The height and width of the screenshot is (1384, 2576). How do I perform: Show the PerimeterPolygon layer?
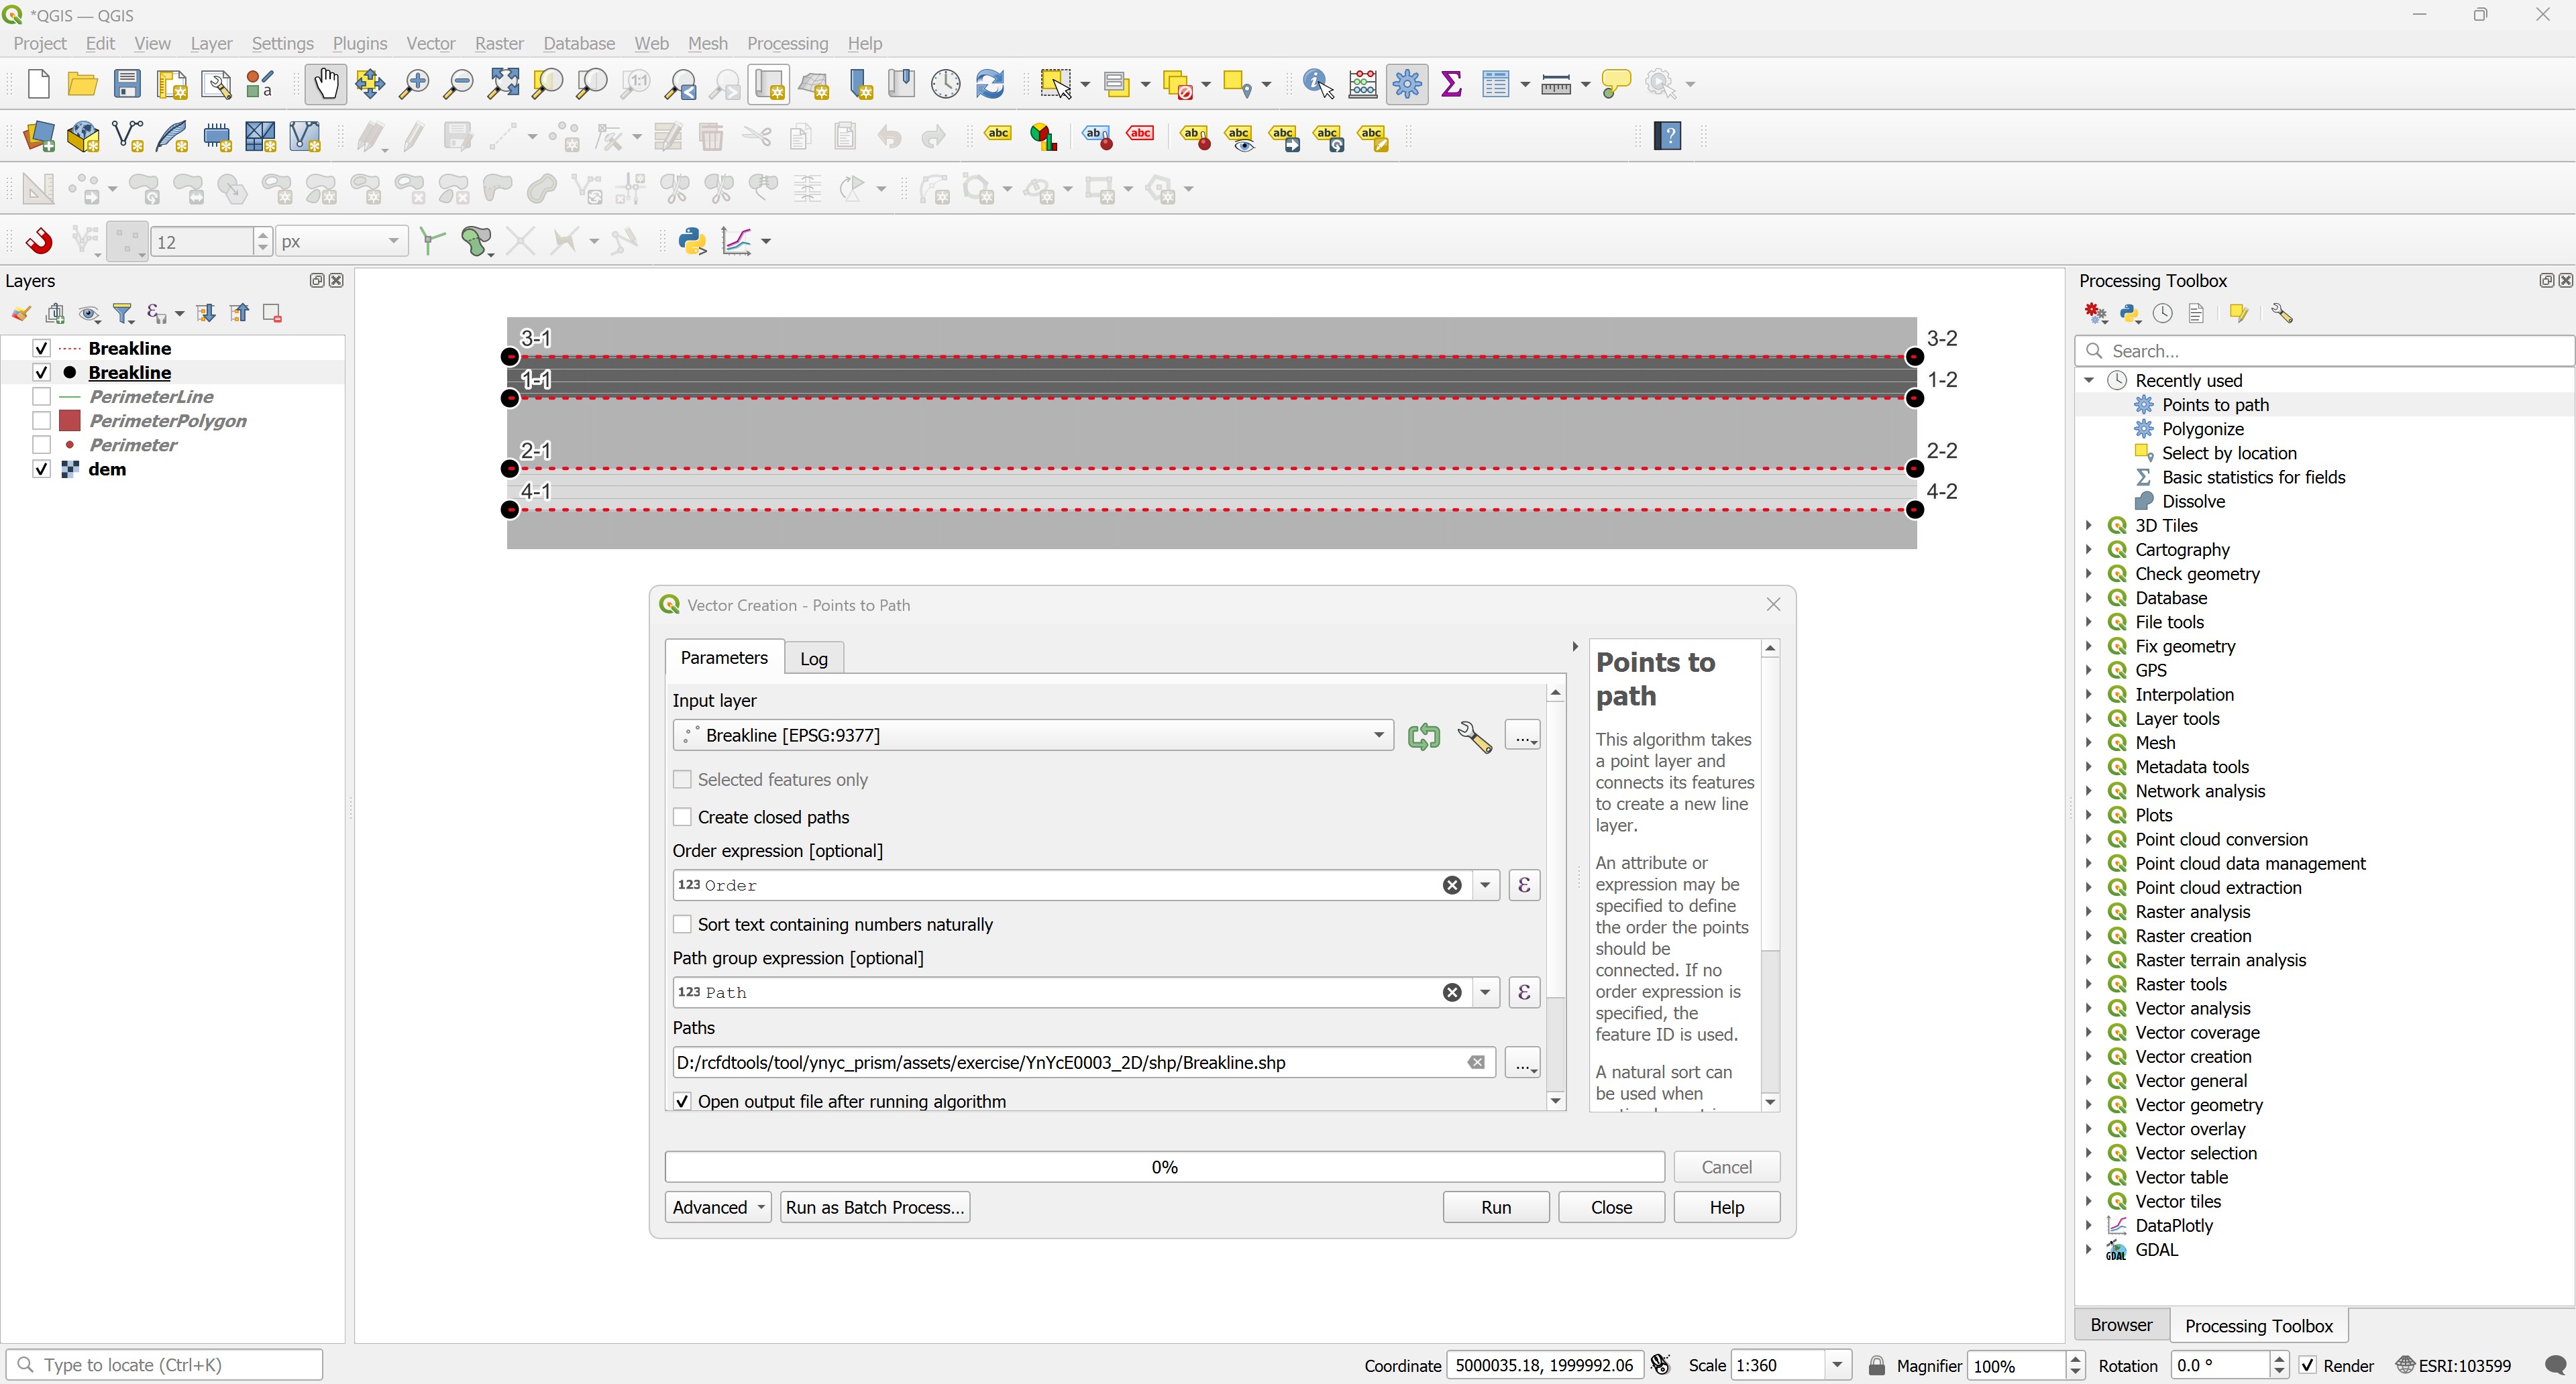(41, 420)
